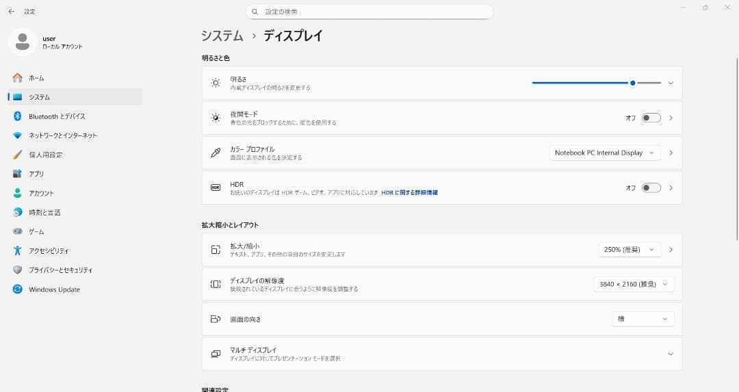This screenshot has width=739, height=392.
Task: Click the Windows Update sync icon
Action: click(x=18, y=289)
